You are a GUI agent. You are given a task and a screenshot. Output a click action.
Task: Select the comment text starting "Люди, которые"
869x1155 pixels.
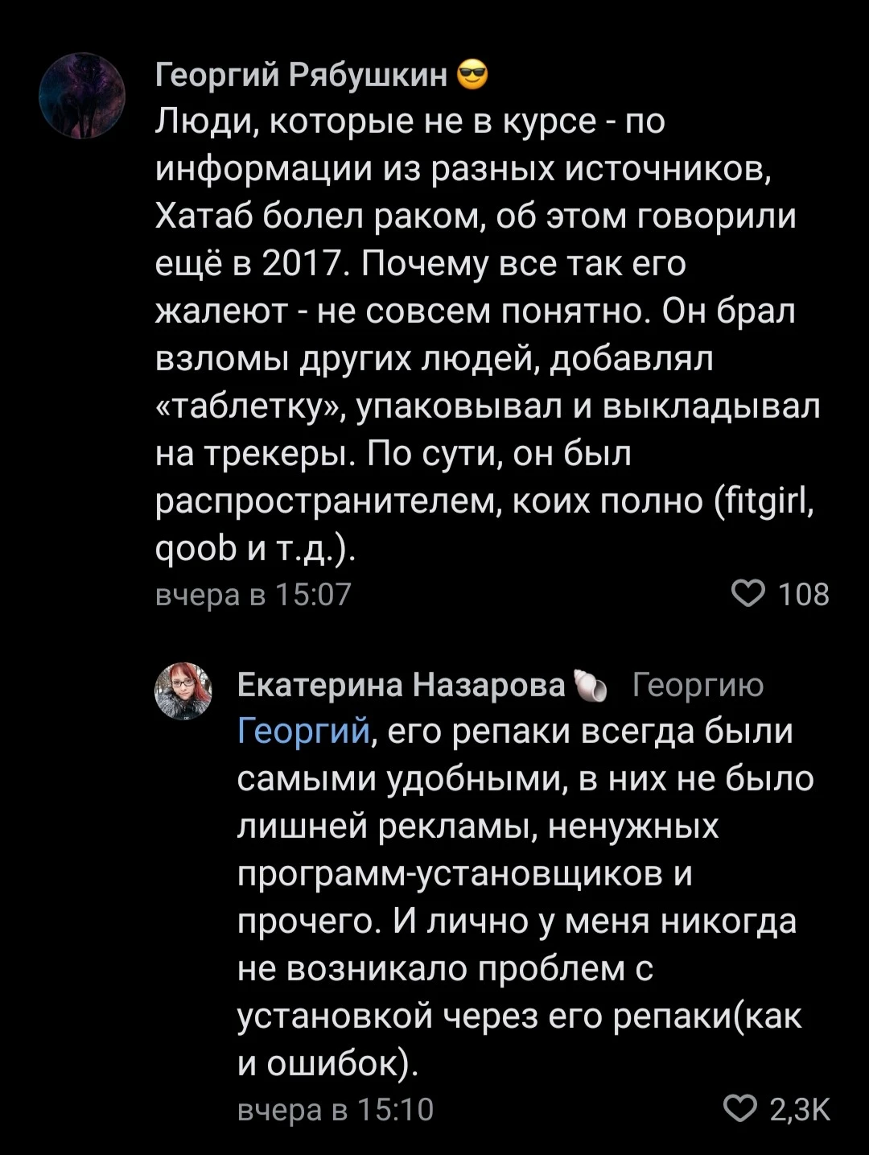click(x=488, y=335)
